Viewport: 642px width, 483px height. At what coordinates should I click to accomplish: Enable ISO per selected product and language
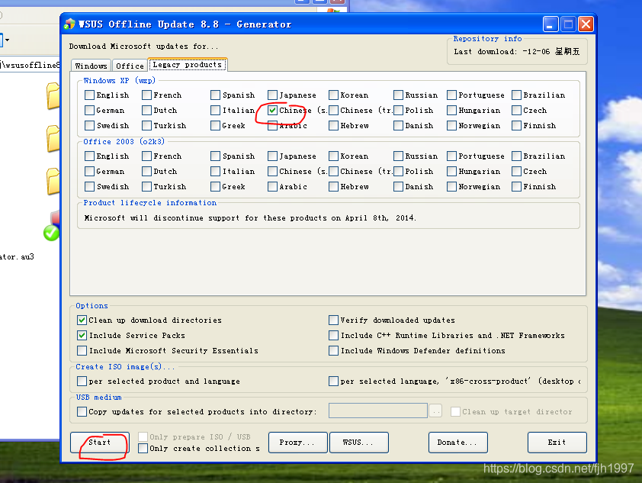point(82,381)
